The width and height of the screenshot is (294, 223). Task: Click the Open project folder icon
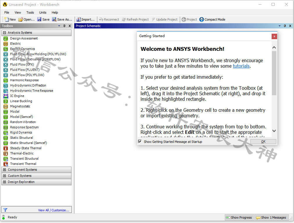pos(21,19)
